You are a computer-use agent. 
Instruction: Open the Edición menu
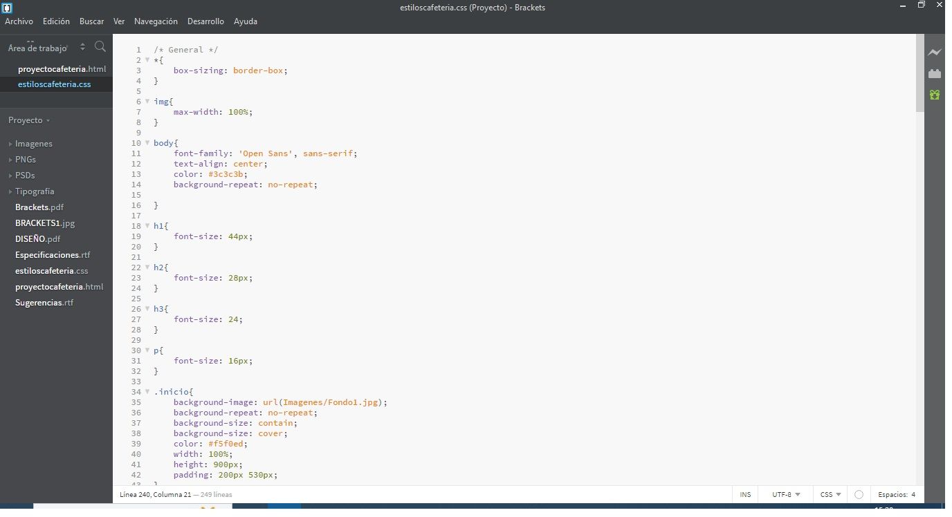[x=56, y=21]
